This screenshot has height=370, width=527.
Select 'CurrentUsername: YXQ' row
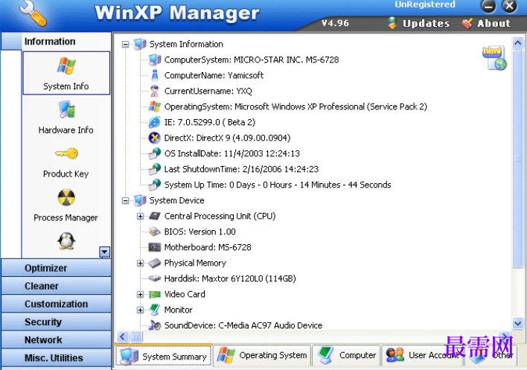(x=208, y=91)
